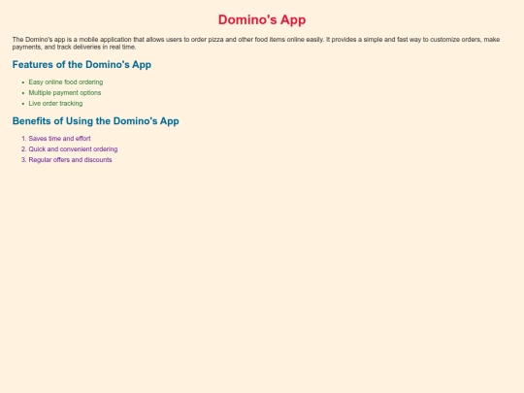Viewport: 524px width, 393px height.
Task: Click list item "Multiple payment options"
Action: click(x=65, y=93)
